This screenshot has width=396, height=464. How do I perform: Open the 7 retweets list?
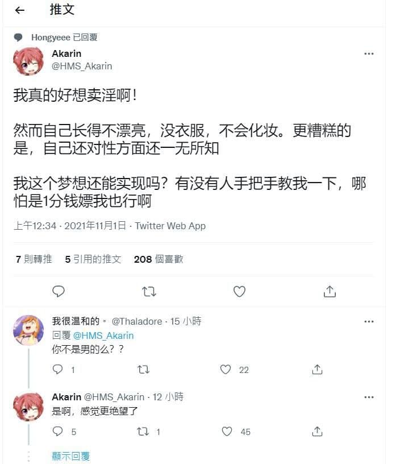tap(34, 259)
